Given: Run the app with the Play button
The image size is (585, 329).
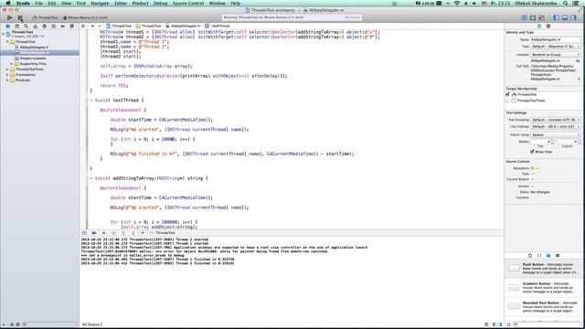Looking at the screenshot, I should pyautogui.click(x=10, y=17).
